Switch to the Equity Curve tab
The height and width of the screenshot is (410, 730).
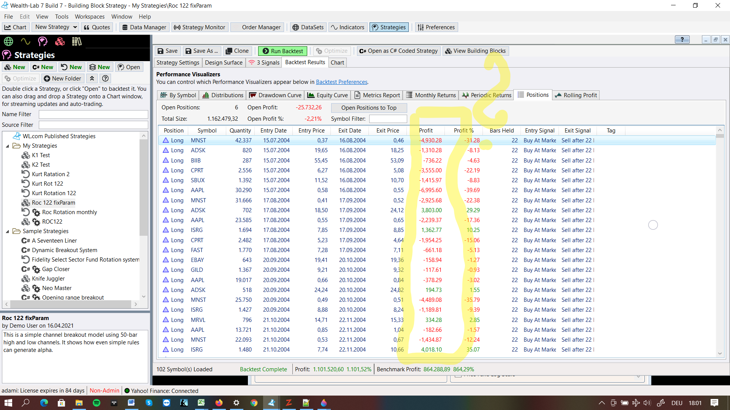327,95
